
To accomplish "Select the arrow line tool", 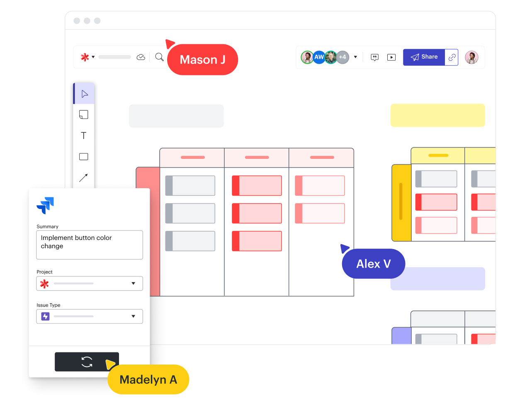I will pyautogui.click(x=83, y=177).
